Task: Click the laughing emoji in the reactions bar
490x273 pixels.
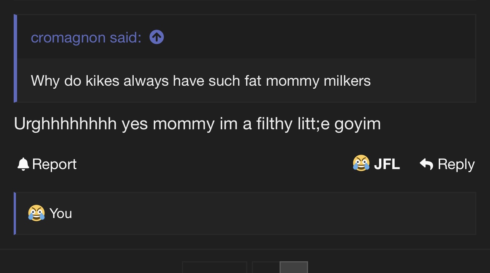Action: point(36,213)
